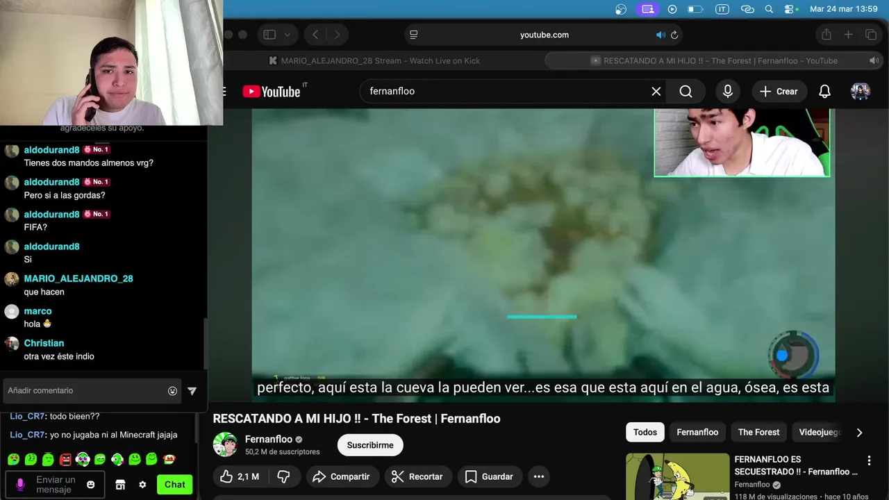Viewport: 889px width, 500px height.
Task: Switch to the RESCATANDO A MI HIJO tab
Action: point(713,60)
